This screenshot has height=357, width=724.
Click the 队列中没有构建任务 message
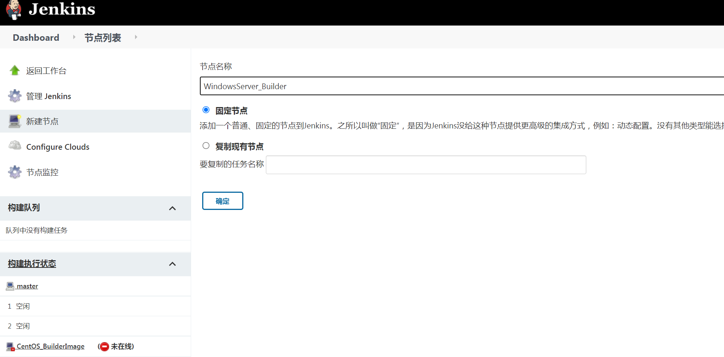[x=37, y=230]
